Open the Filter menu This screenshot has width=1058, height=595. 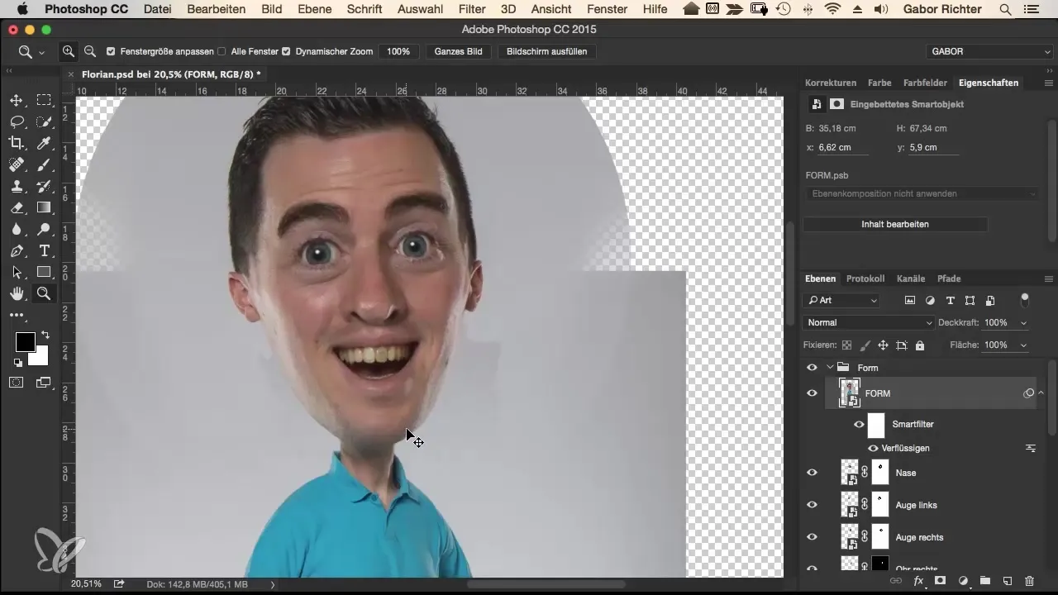(472, 9)
